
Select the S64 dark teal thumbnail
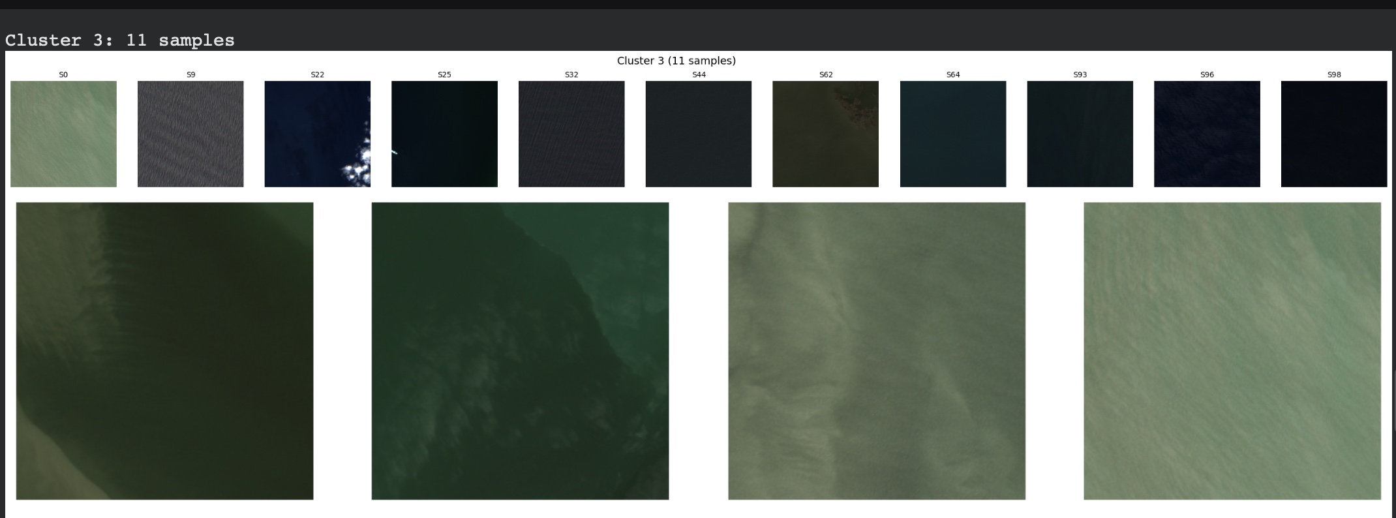click(953, 134)
